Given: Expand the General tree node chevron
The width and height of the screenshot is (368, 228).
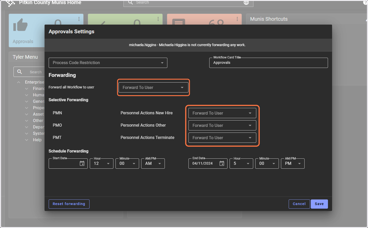Looking at the screenshot, I should [27, 102].
